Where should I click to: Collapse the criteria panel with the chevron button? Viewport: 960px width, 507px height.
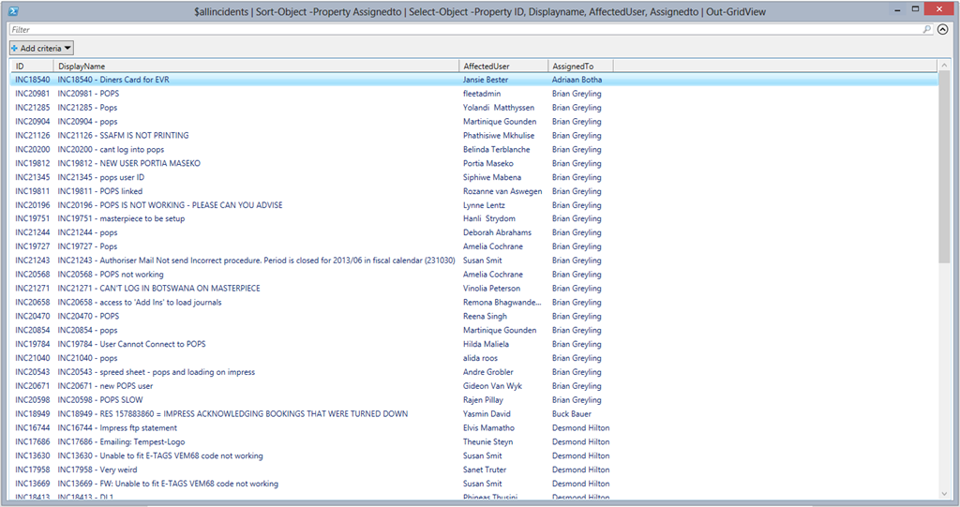tap(943, 30)
